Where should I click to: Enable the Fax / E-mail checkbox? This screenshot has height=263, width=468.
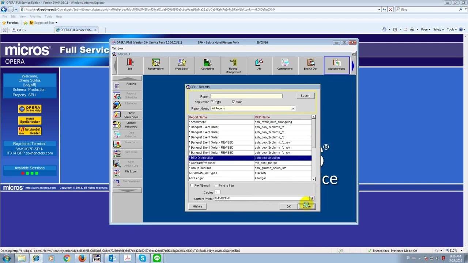(x=192, y=186)
